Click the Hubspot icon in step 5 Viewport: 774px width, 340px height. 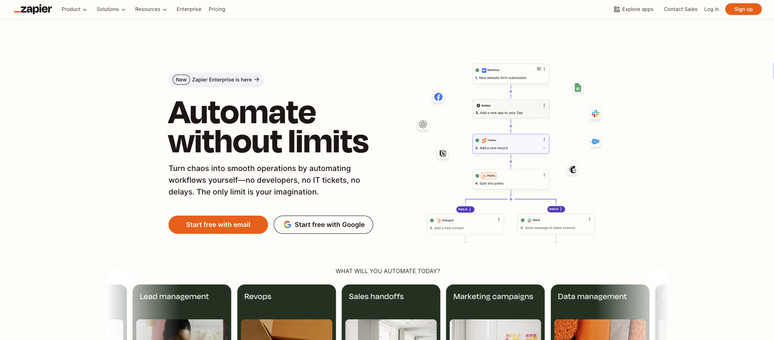click(439, 220)
